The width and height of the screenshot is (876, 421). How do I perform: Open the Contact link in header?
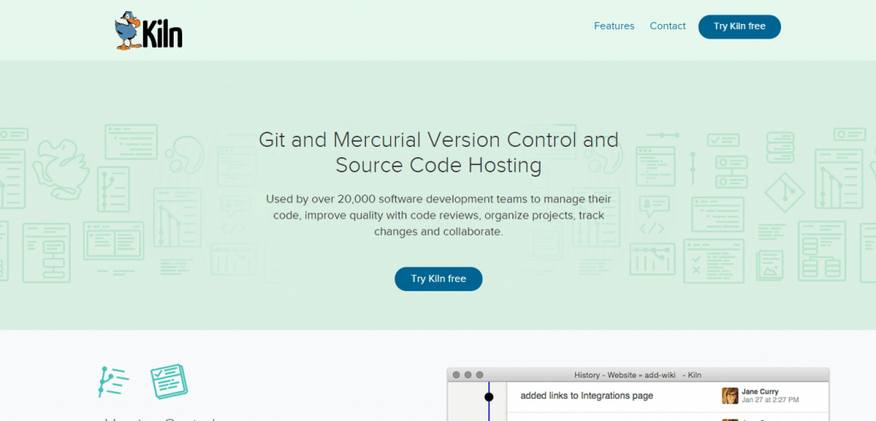coord(667,26)
